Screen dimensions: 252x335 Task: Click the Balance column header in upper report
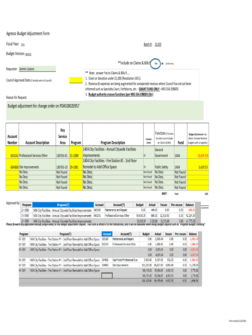189,205
